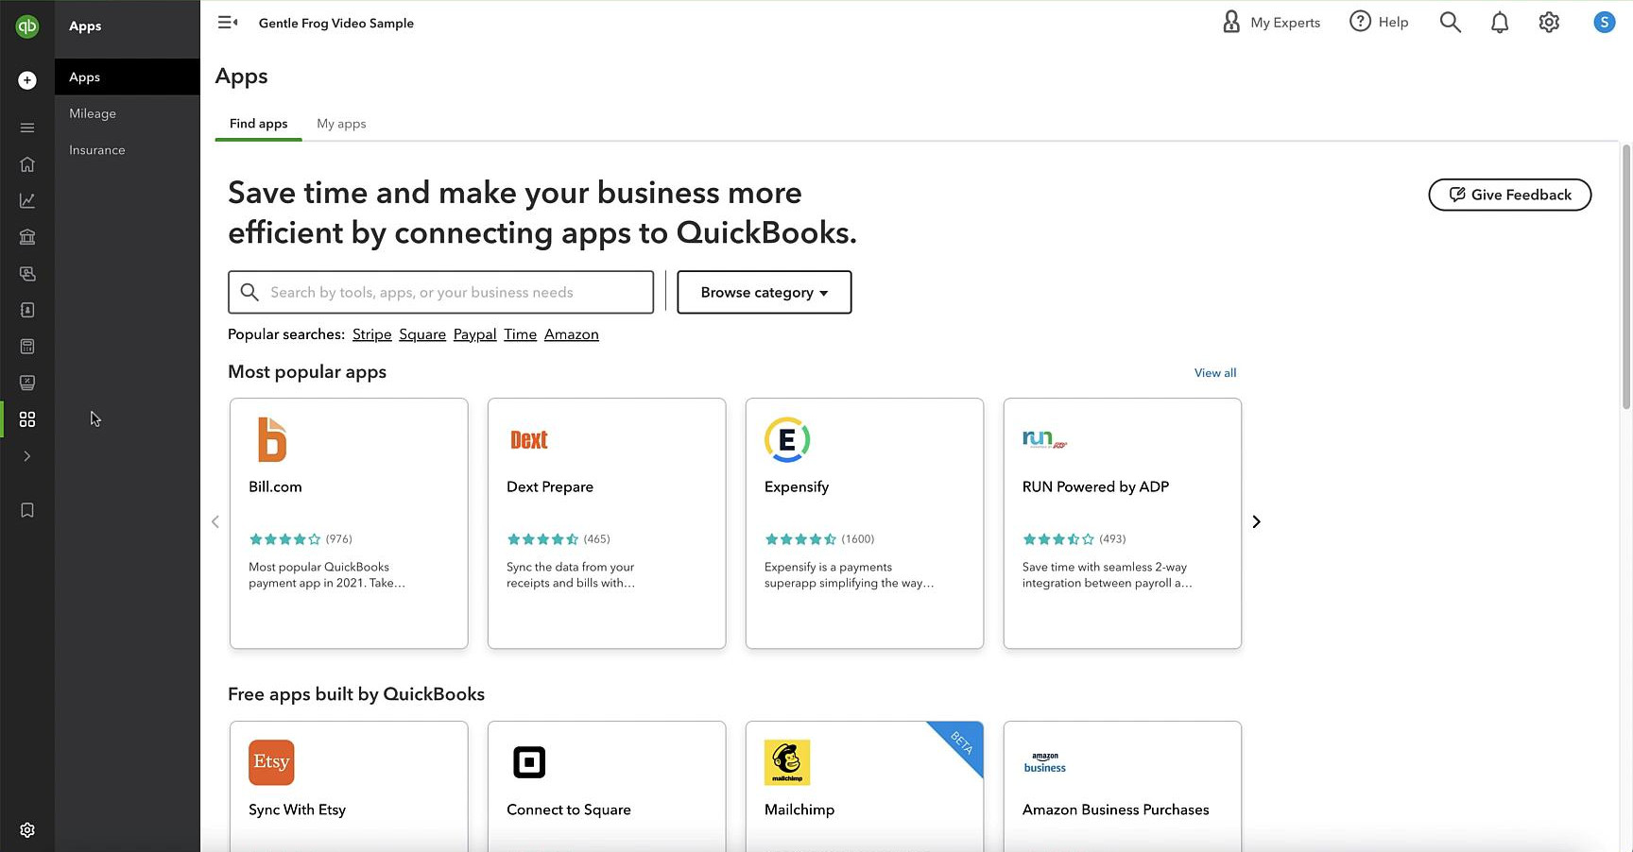1633x852 pixels.
Task: Click Give Feedback button
Action: (1509, 195)
